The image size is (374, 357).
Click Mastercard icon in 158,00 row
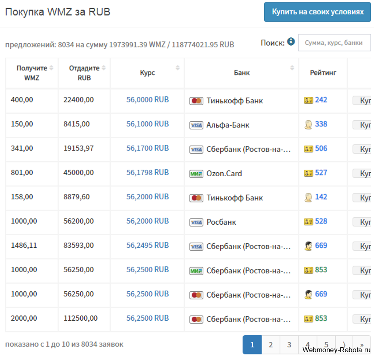coord(196,198)
